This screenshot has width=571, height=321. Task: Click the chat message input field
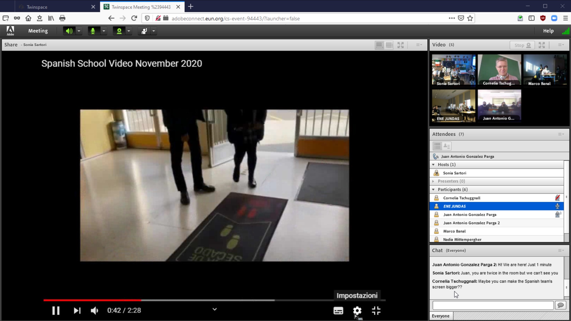point(493,305)
